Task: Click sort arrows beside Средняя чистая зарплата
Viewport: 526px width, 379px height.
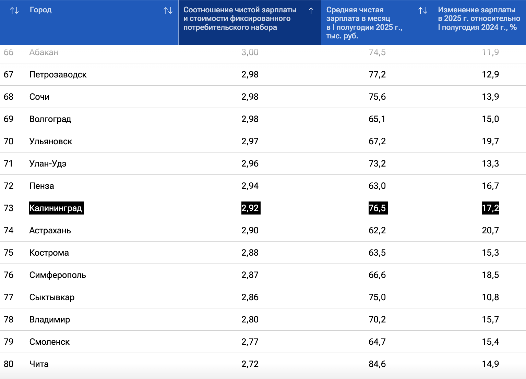Action: (x=423, y=11)
